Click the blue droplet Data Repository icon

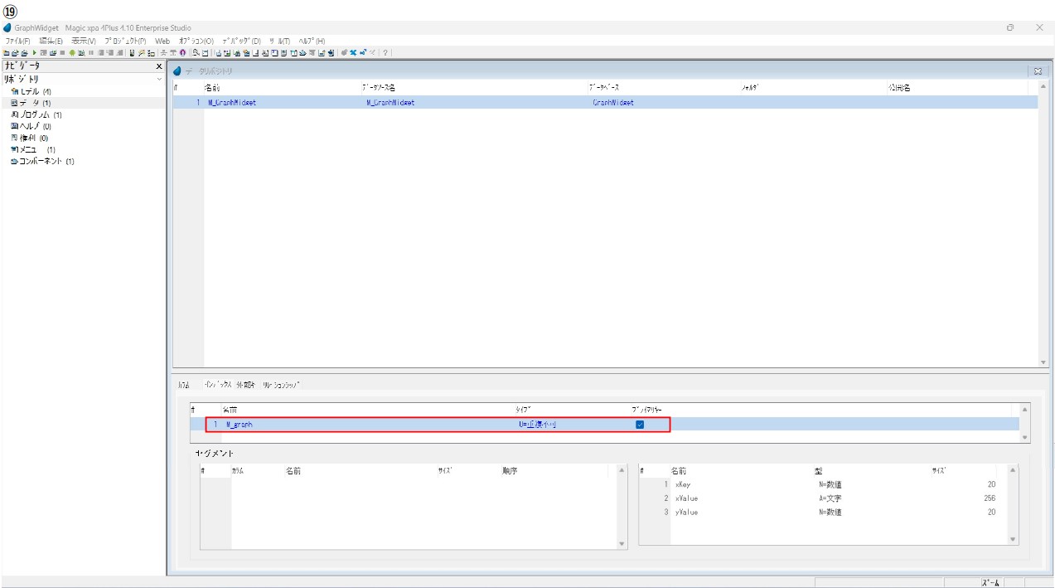pos(177,71)
